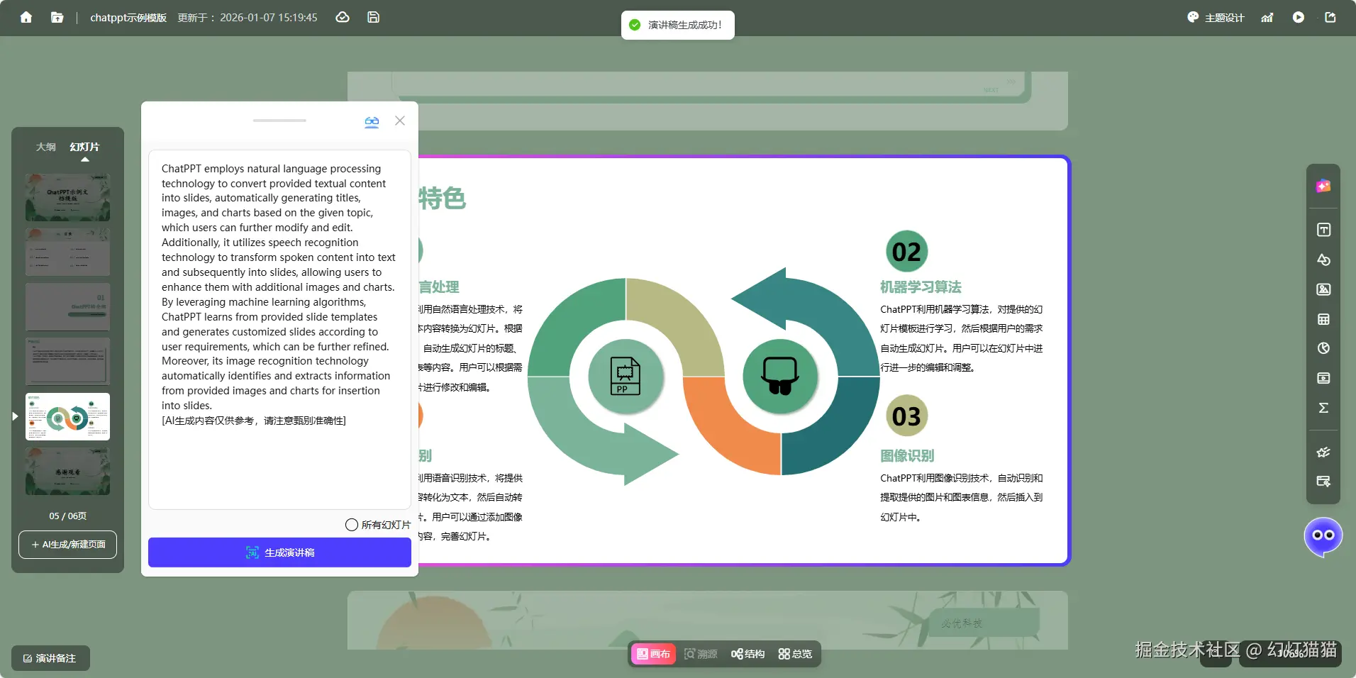The image size is (1356, 678).
Task: Go to the home page icon
Action: point(26,17)
